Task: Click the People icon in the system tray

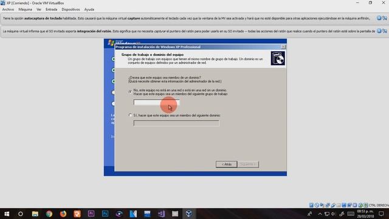Action: [309, 214]
